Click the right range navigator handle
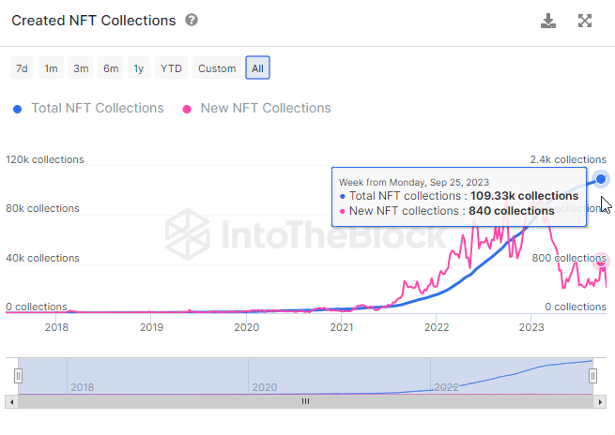 593,376
